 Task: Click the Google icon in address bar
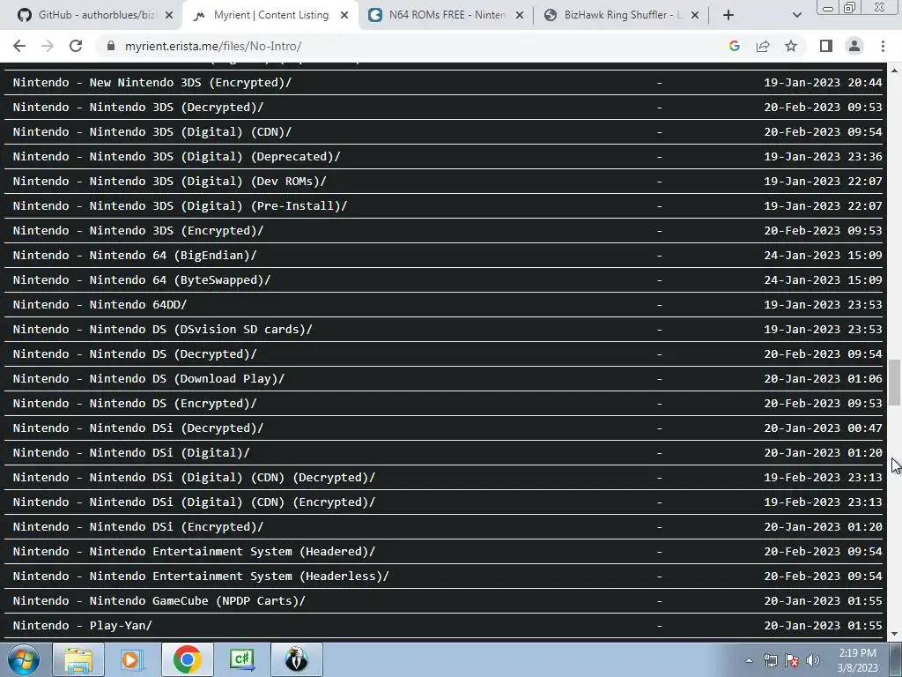coord(734,46)
